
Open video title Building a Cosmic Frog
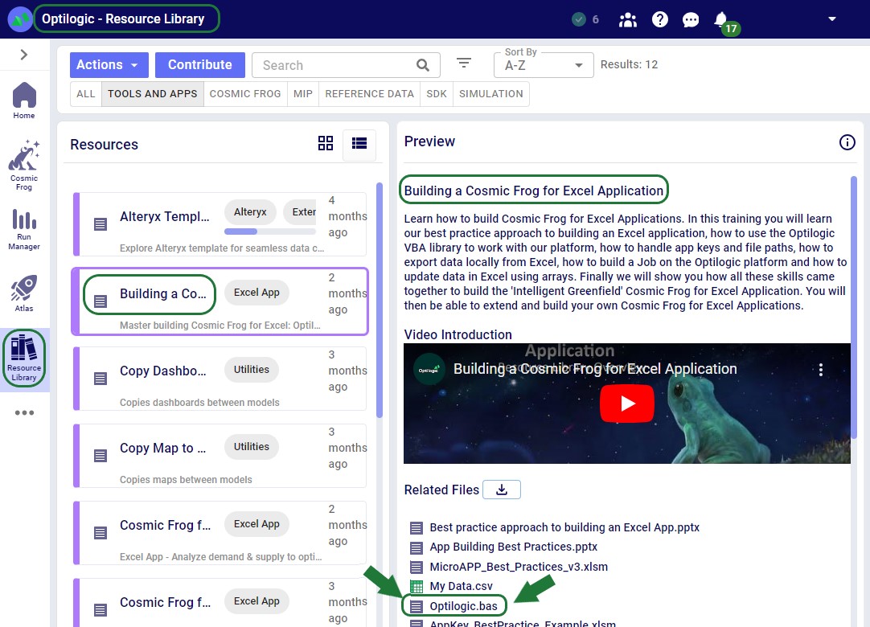tap(595, 369)
